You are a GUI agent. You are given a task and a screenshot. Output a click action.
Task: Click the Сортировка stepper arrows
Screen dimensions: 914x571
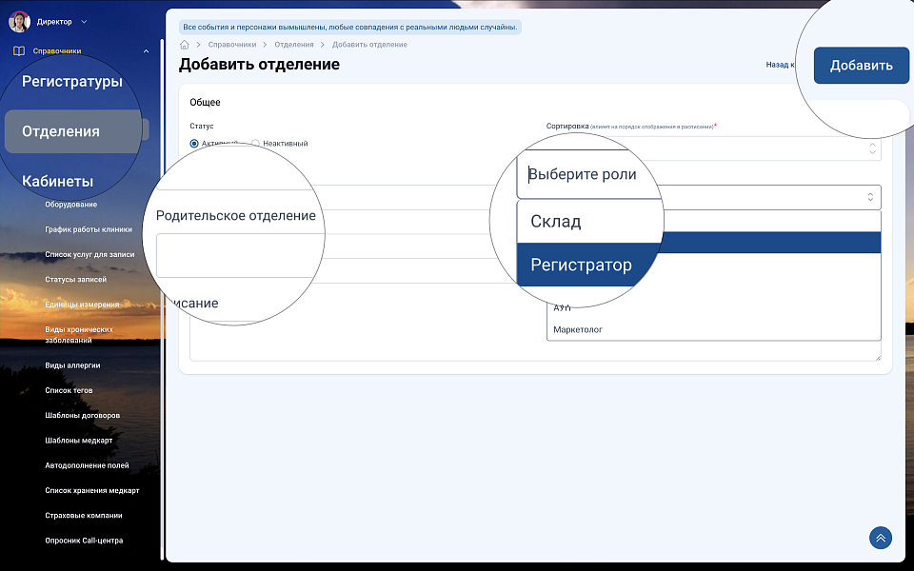[x=872, y=149]
